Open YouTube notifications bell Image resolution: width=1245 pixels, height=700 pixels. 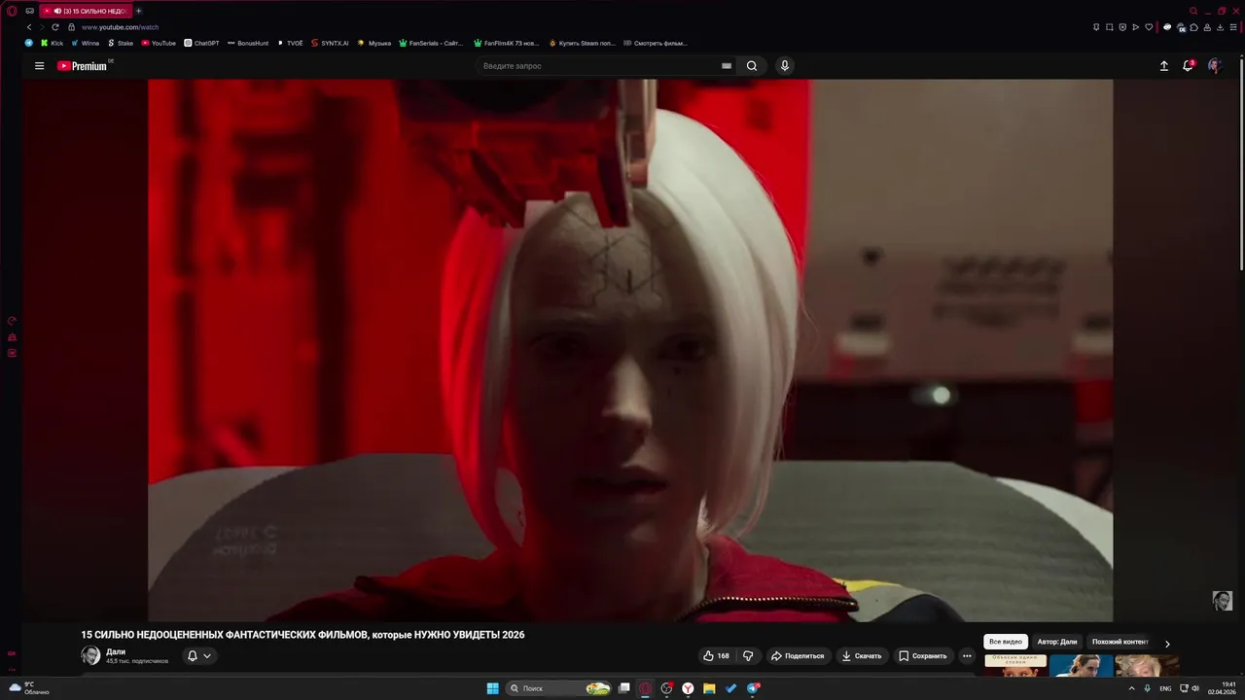point(1188,65)
